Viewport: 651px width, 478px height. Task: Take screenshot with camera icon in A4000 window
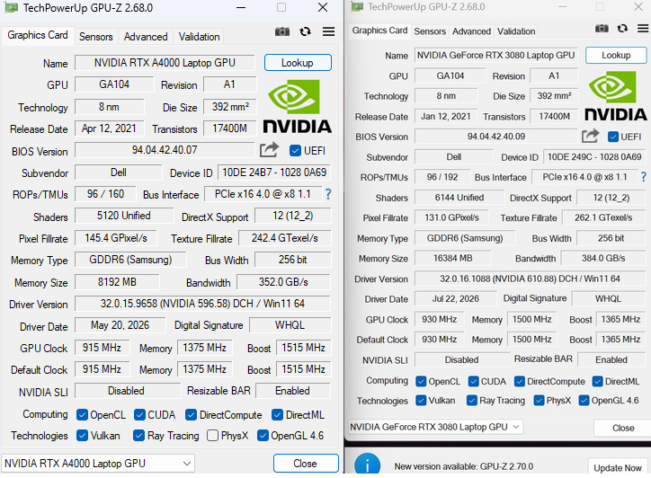click(282, 31)
